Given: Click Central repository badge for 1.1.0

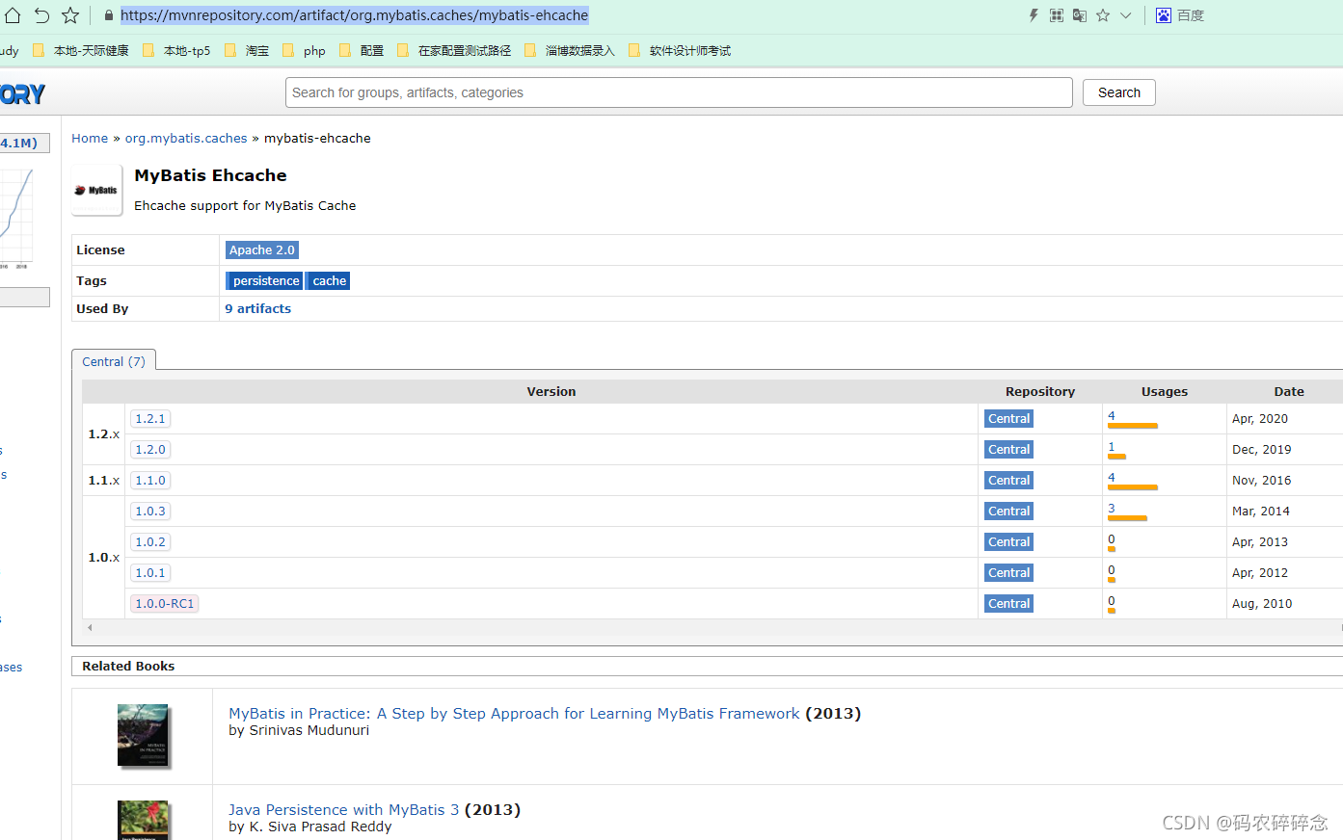Looking at the screenshot, I should pyautogui.click(x=1008, y=481).
